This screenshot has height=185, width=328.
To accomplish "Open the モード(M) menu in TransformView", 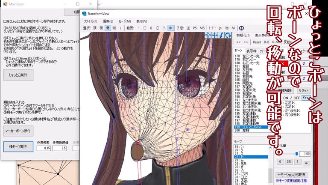I will 125,21.
